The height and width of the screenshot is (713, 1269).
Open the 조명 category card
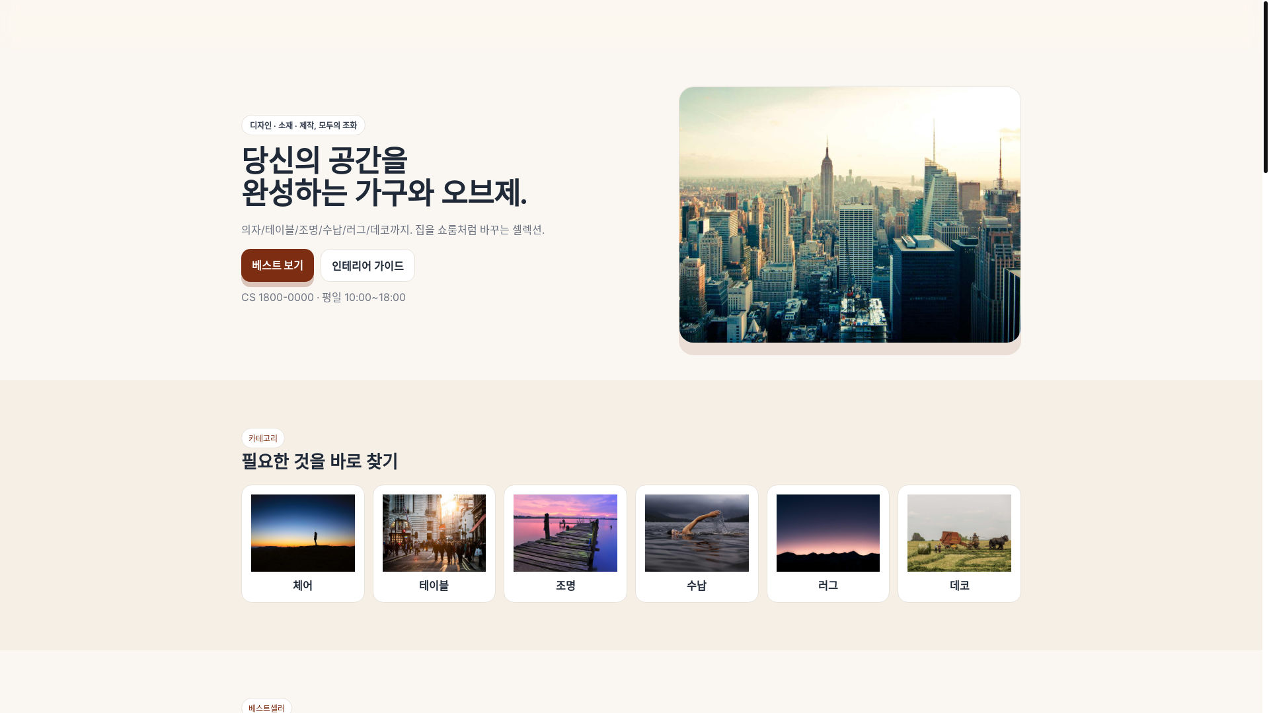pyautogui.click(x=565, y=543)
